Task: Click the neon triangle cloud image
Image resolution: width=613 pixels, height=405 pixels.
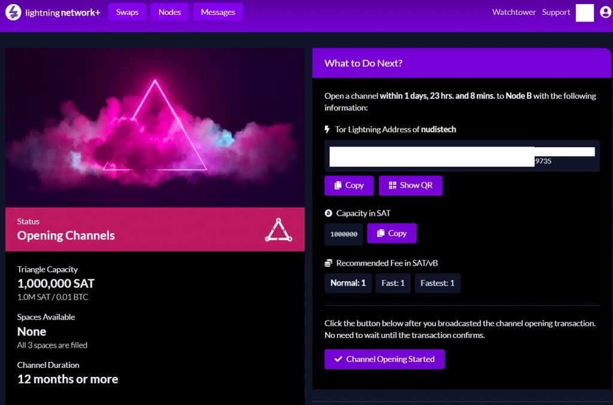Action: [155, 128]
